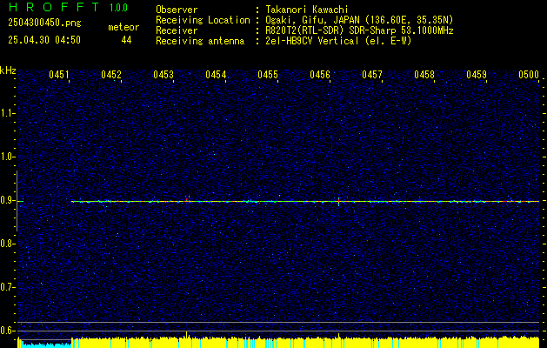
Task: Click the meteor echo spike near 0456
Action: click(x=338, y=201)
